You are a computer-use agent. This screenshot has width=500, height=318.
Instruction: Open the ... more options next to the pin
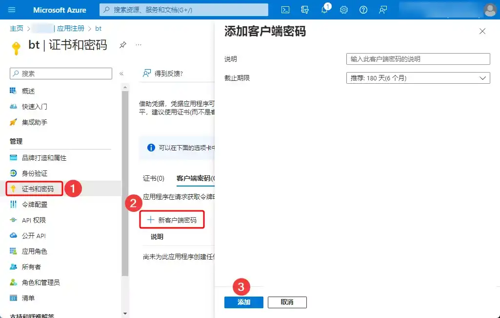[139, 44]
